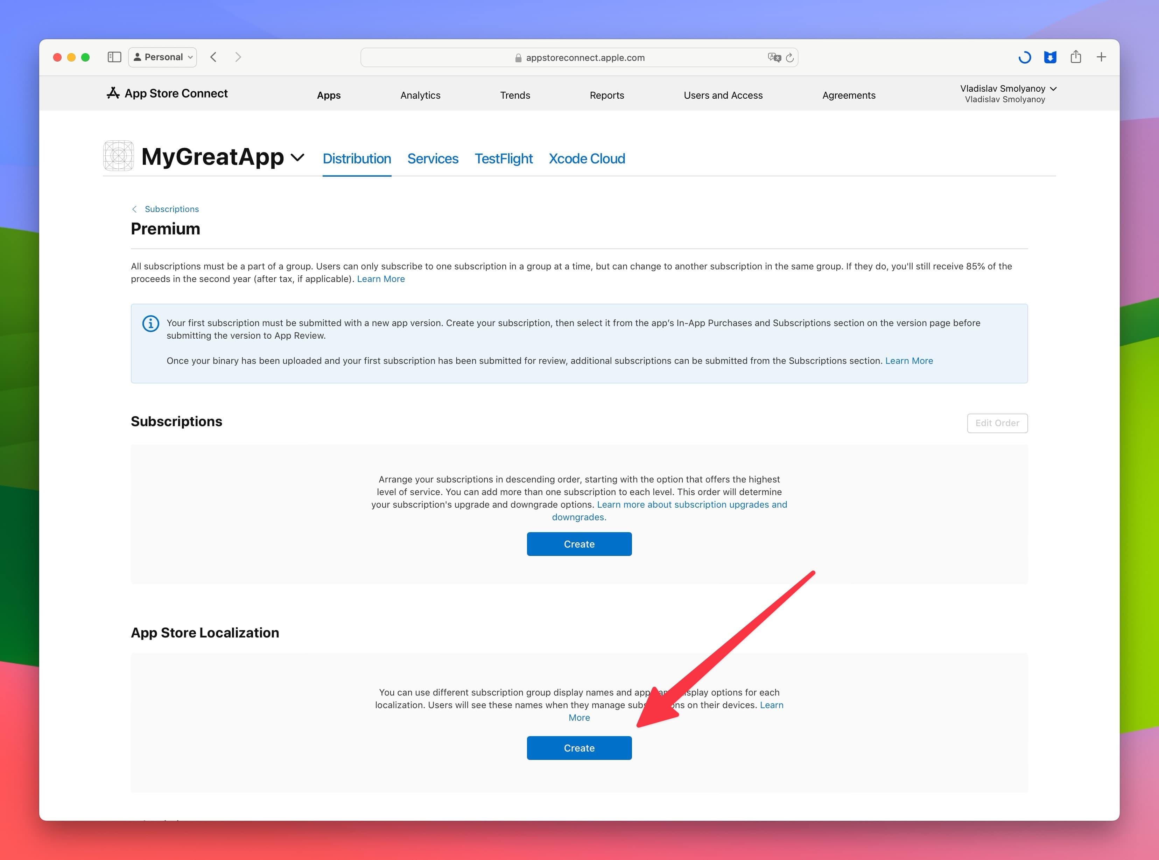Select the Services tab
Viewport: 1159px width, 860px height.
(x=434, y=158)
